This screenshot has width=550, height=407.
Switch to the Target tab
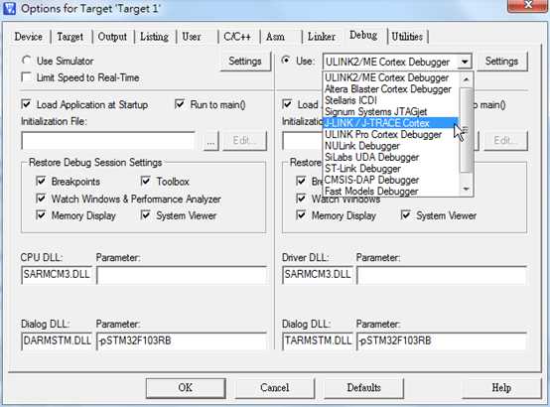[70, 37]
